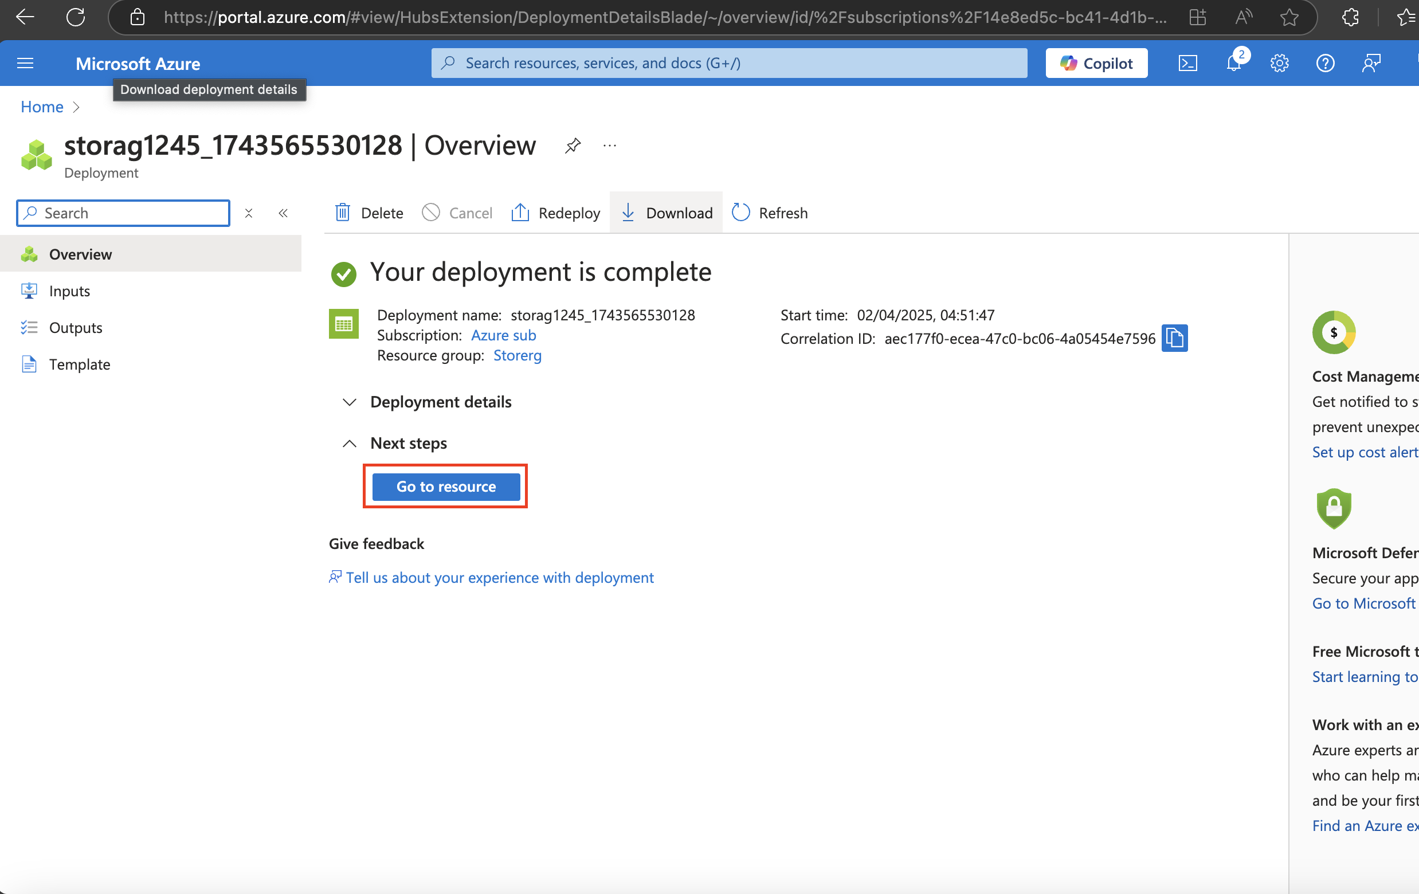Collapse Next steps section
Image resolution: width=1419 pixels, height=894 pixels.
click(x=395, y=443)
